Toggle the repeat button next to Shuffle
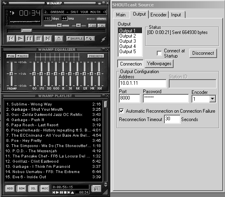Screen dimensions: 225x197 pos(90,38)
